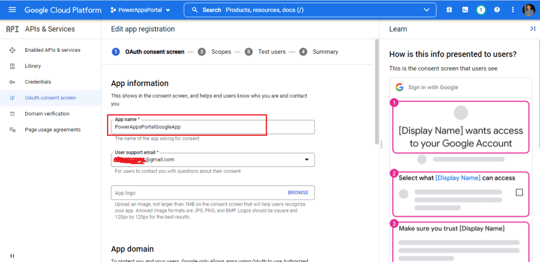Image resolution: width=540 pixels, height=262 pixels.
Task: Activate Cloud Shell terminal icon
Action: tap(465, 10)
